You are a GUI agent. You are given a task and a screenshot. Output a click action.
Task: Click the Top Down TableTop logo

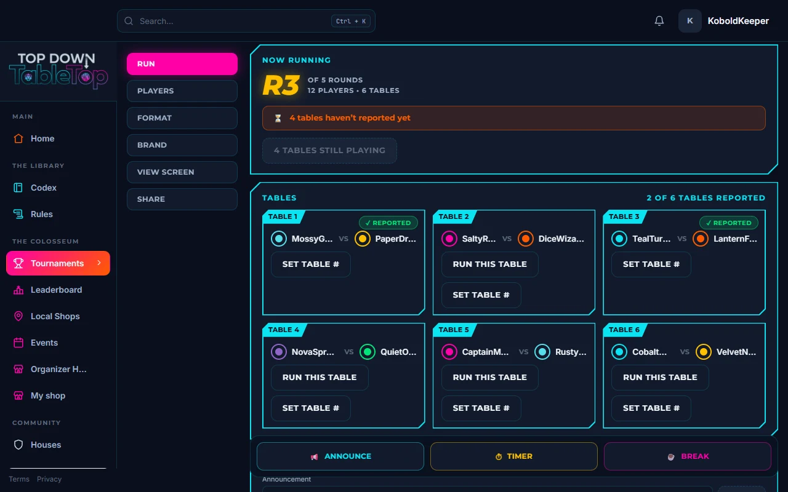point(58,71)
